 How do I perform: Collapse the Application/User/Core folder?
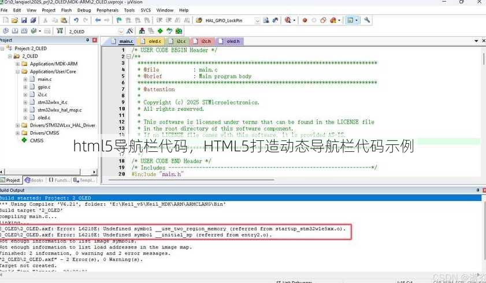point(18,72)
